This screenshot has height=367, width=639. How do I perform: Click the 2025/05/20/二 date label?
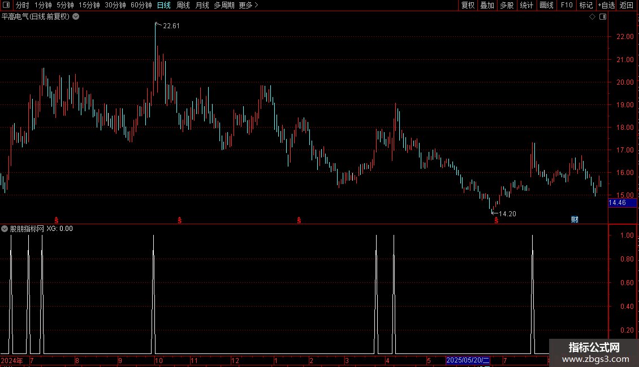pyautogui.click(x=468, y=360)
